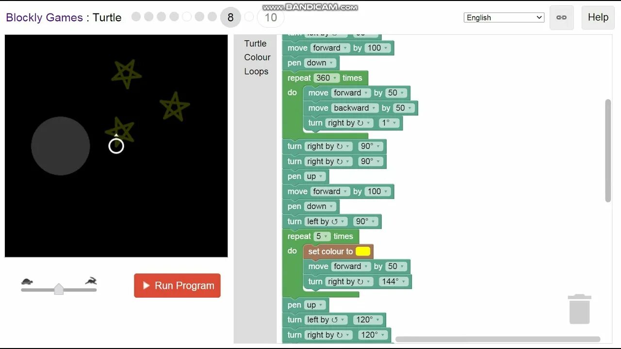The width and height of the screenshot is (621, 349).
Task: Click the turtle slow speed icon
Action: point(27,281)
